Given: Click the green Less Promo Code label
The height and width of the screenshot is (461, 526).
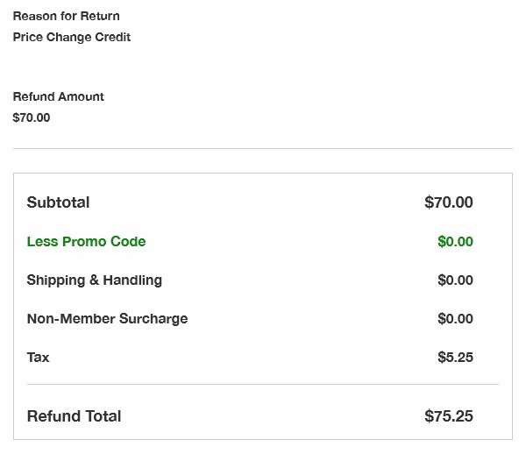Looking at the screenshot, I should pos(86,241).
